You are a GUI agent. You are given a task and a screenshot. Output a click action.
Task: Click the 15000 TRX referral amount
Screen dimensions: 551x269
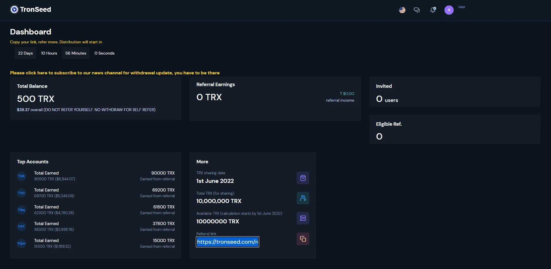coord(164,241)
